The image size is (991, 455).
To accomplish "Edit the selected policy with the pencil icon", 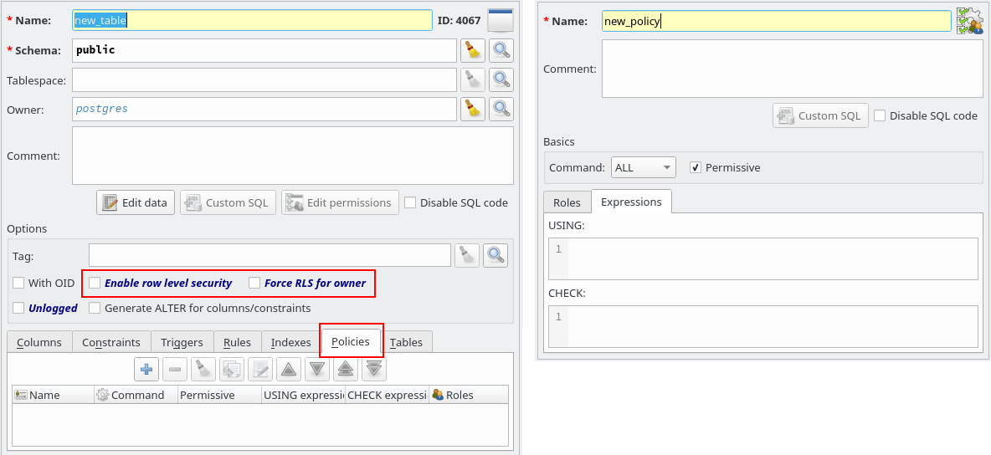I will (x=259, y=368).
